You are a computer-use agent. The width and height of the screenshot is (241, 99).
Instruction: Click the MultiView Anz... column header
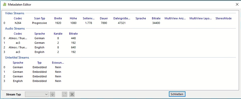175,18
